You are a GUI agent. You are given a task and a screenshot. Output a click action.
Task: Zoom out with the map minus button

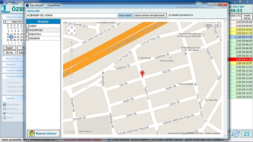72,80
